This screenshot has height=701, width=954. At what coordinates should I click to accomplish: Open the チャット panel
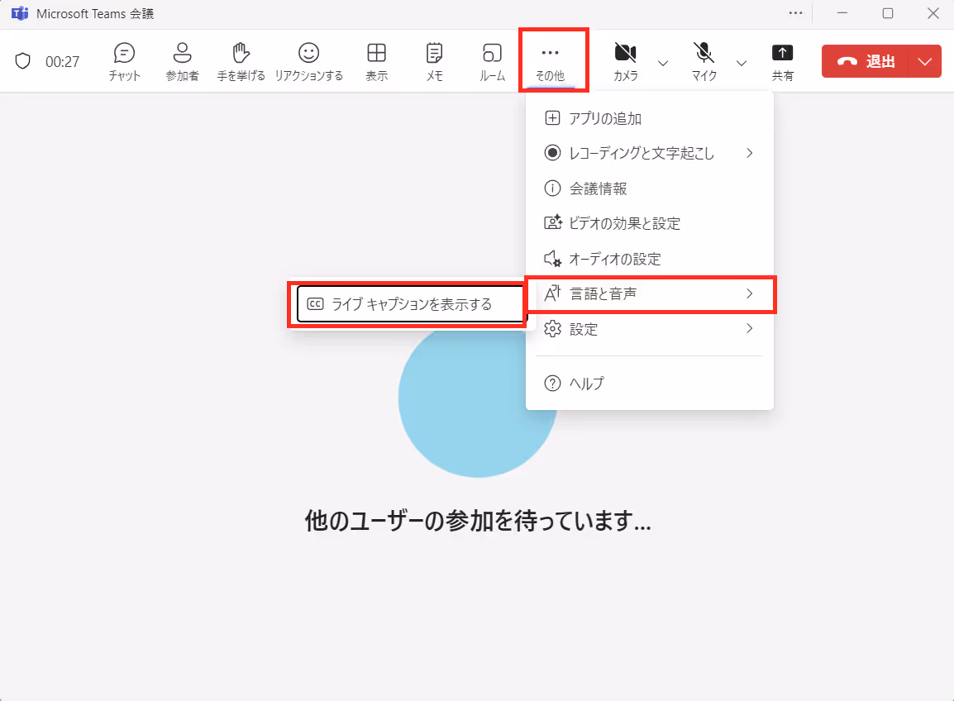click(x=124, y=62)
